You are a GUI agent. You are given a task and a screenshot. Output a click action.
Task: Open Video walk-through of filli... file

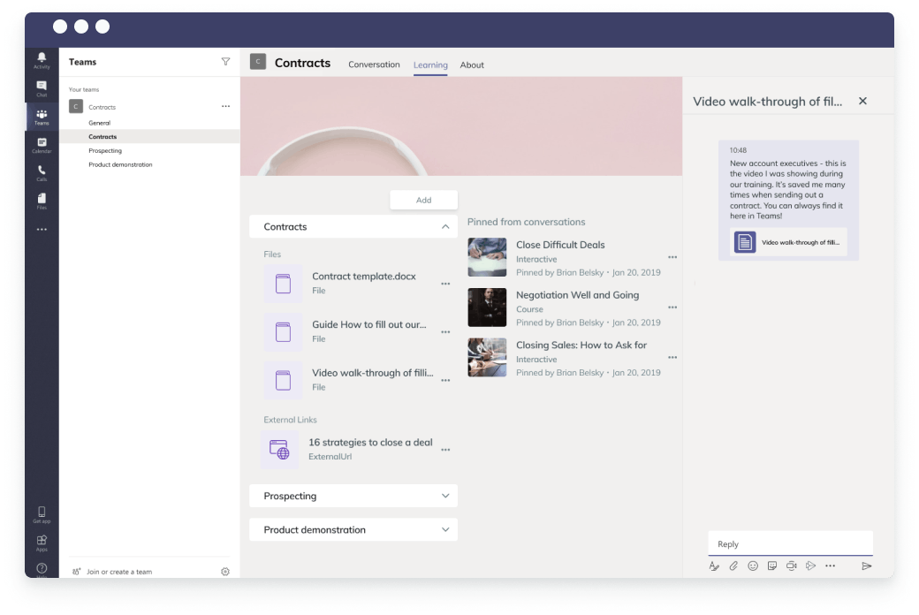coord(373,373)
